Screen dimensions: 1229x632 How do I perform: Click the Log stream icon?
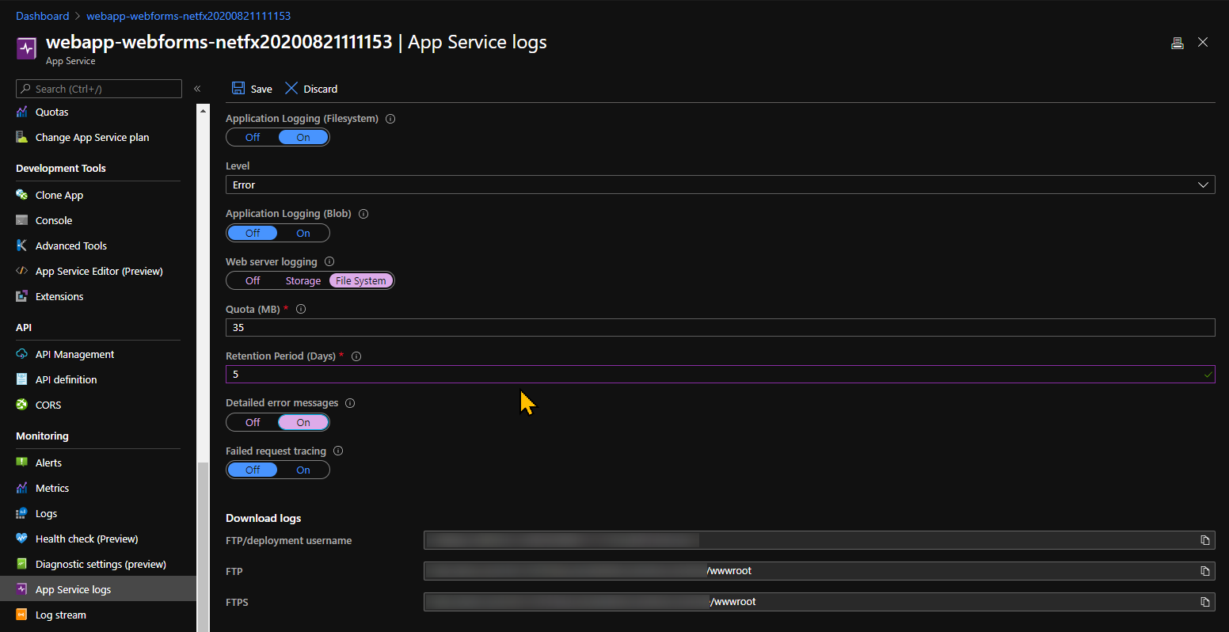(21, 615)
